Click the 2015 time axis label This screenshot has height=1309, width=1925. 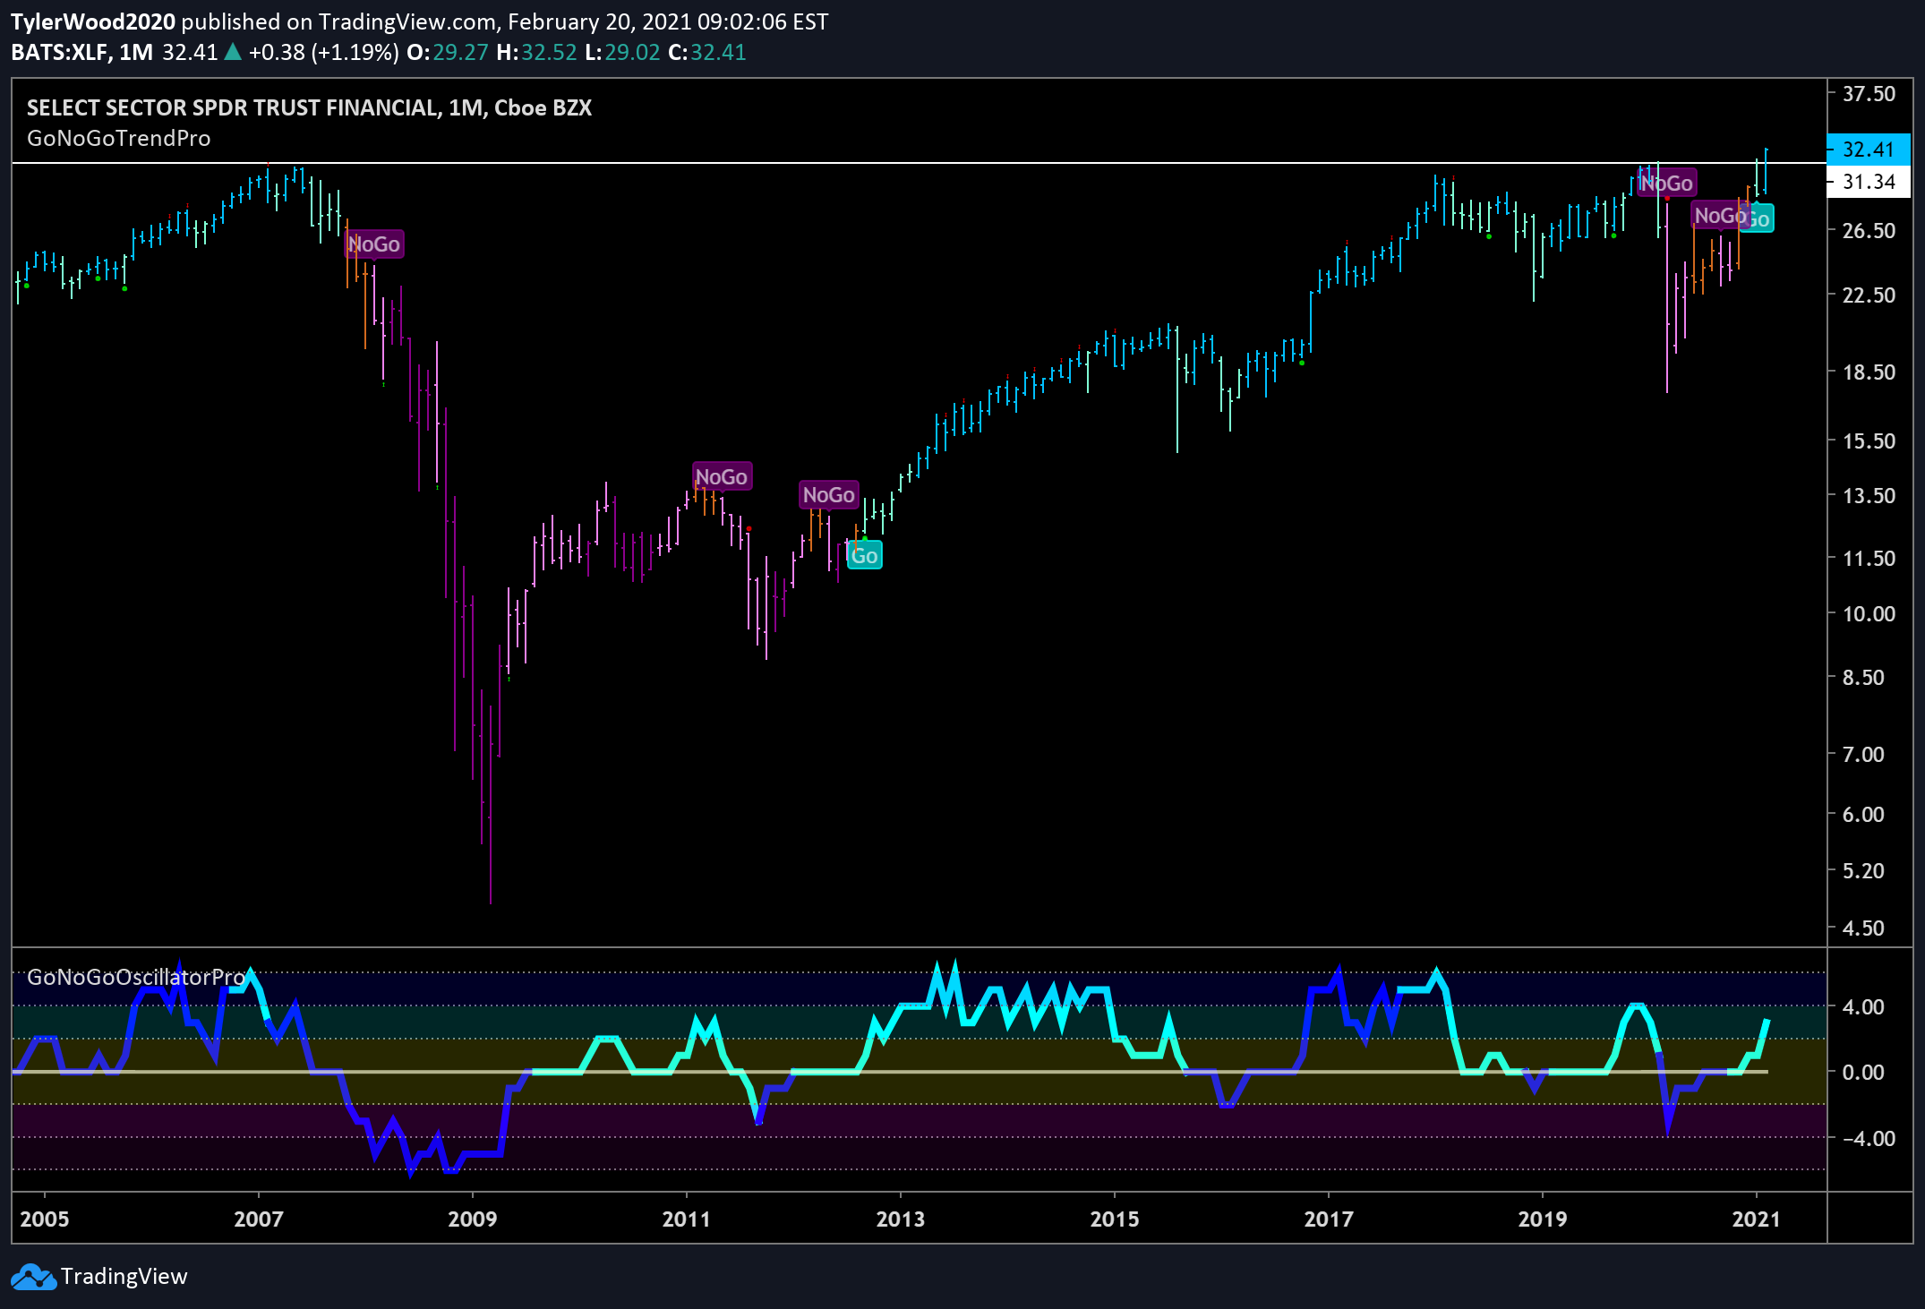point(1115,1219)
